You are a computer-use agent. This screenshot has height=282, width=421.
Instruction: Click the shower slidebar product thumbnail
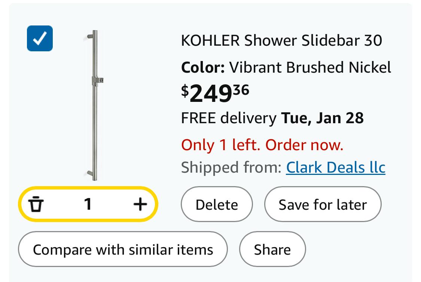[95, 105]
